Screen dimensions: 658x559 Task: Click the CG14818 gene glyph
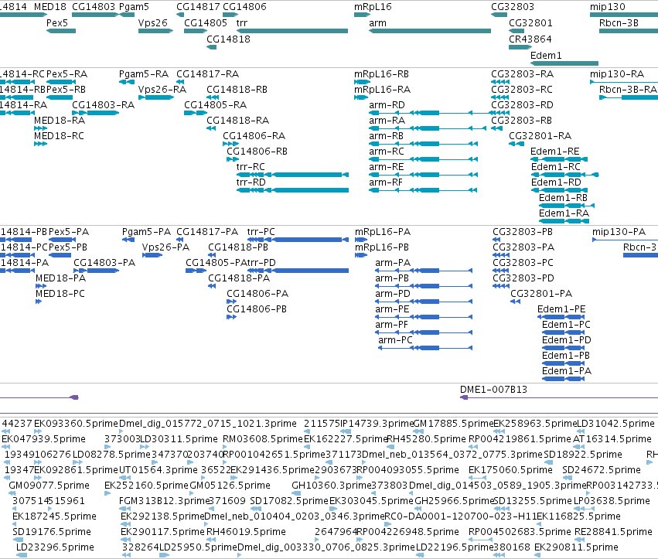point(212,47)
